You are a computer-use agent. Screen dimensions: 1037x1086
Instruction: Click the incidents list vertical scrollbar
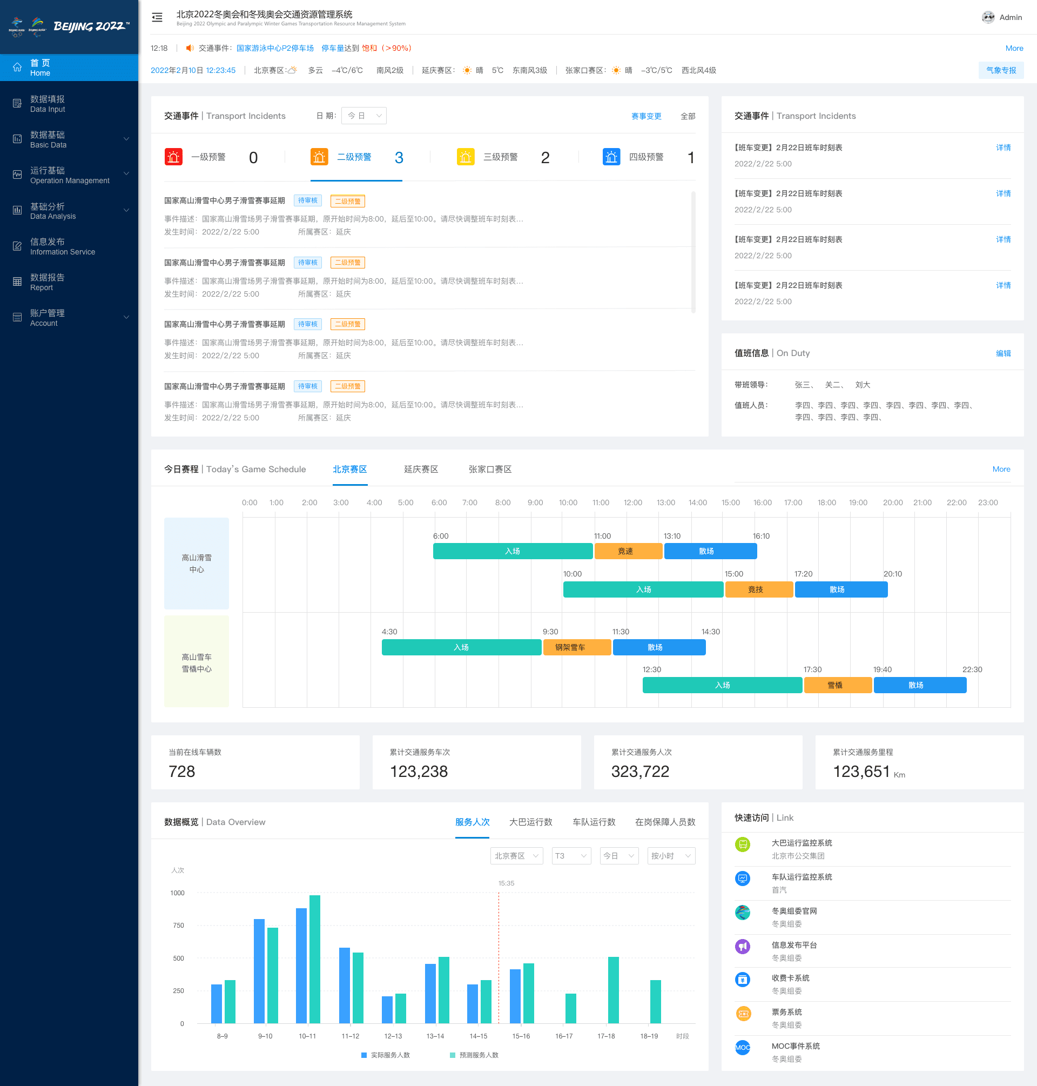point(692,252)
